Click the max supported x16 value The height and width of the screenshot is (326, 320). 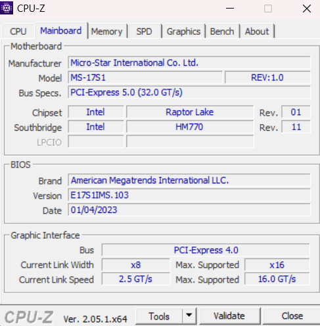pyautogui.click(x=277, y=265)
